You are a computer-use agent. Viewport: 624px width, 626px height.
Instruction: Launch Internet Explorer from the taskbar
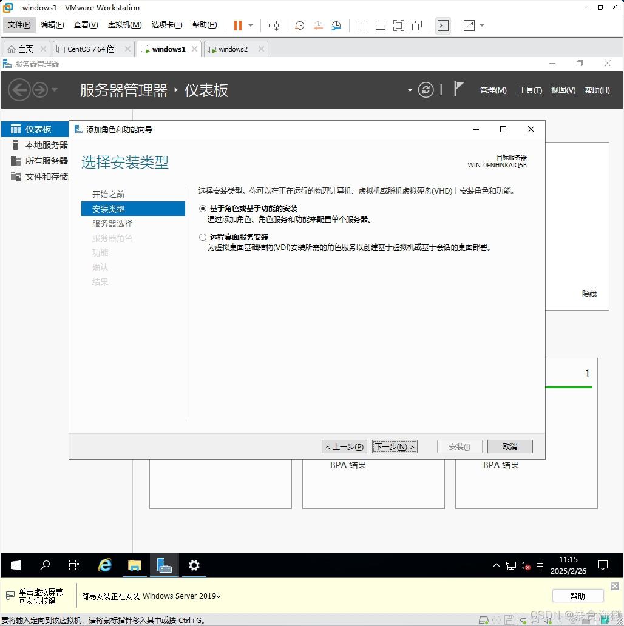[105, 565]
